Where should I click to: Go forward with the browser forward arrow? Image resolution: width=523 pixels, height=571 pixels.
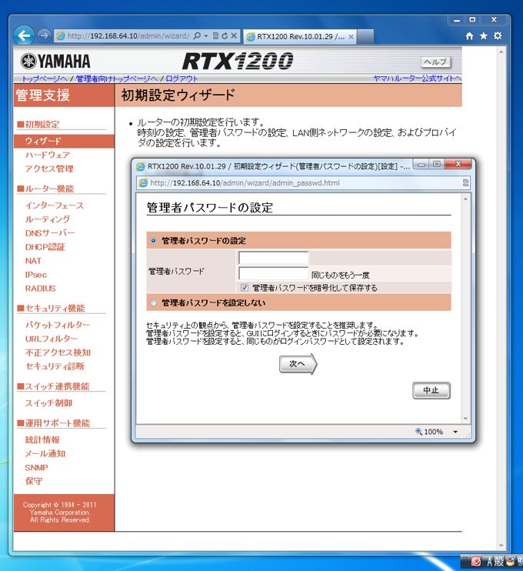point(44,35)
